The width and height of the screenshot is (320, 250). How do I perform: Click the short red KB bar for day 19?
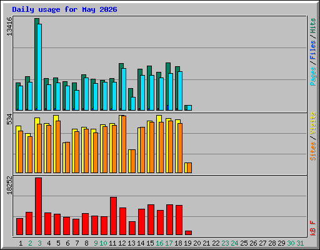tap(188, 232)
